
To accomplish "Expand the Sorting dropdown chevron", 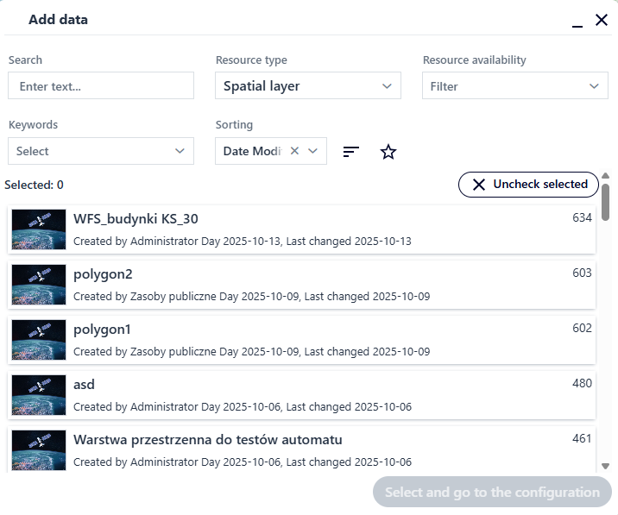I will pyautogui.click(x=313, y=151).
